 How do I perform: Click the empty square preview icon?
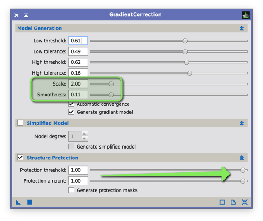[222, 202]
